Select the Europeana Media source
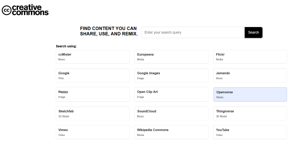The image size is (296, 144). coord(171,57)
